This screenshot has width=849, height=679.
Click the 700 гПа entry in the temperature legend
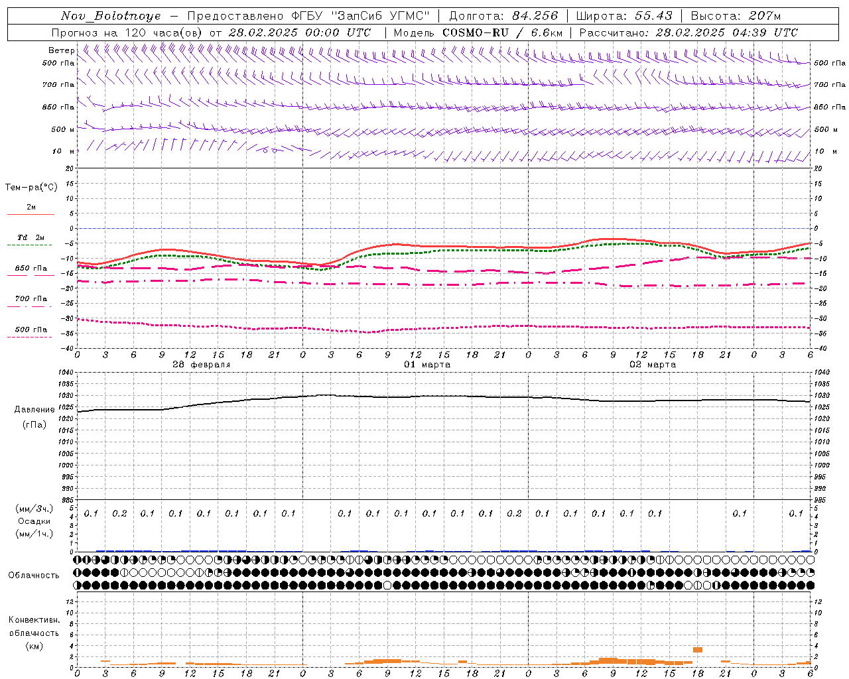(x=31, y=299)
